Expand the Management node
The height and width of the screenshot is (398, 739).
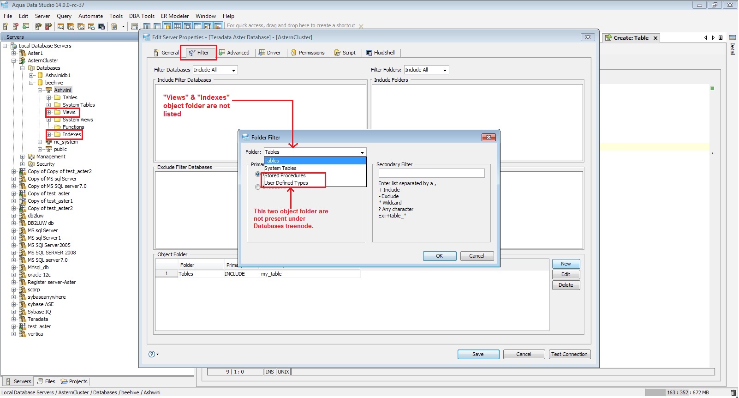[x=23, y=157]
